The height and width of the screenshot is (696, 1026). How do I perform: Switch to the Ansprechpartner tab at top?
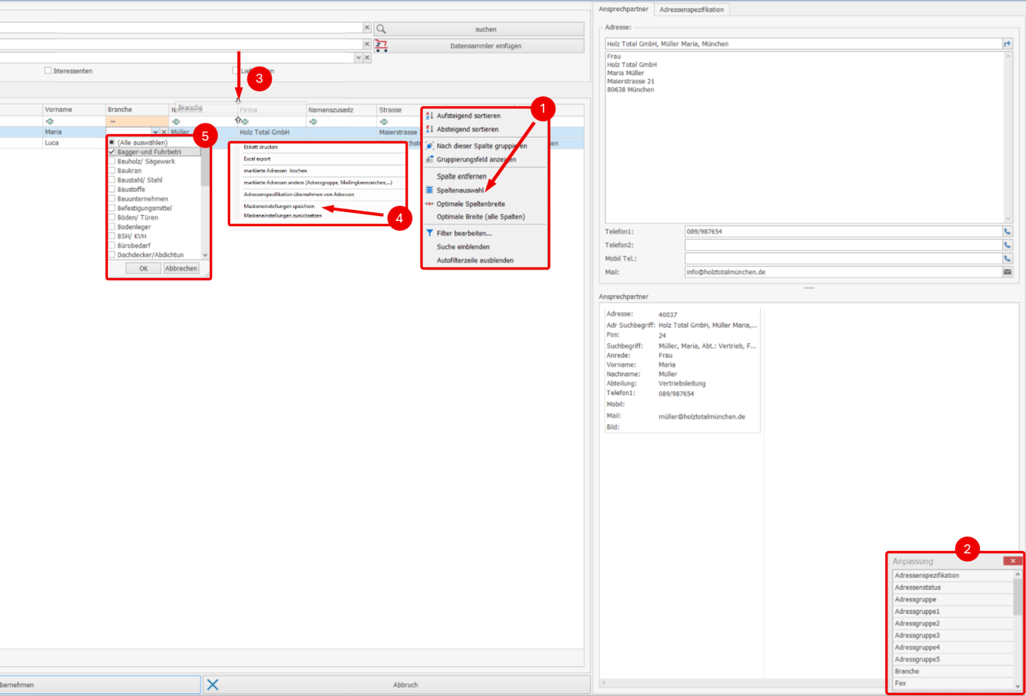click(623, 9)
